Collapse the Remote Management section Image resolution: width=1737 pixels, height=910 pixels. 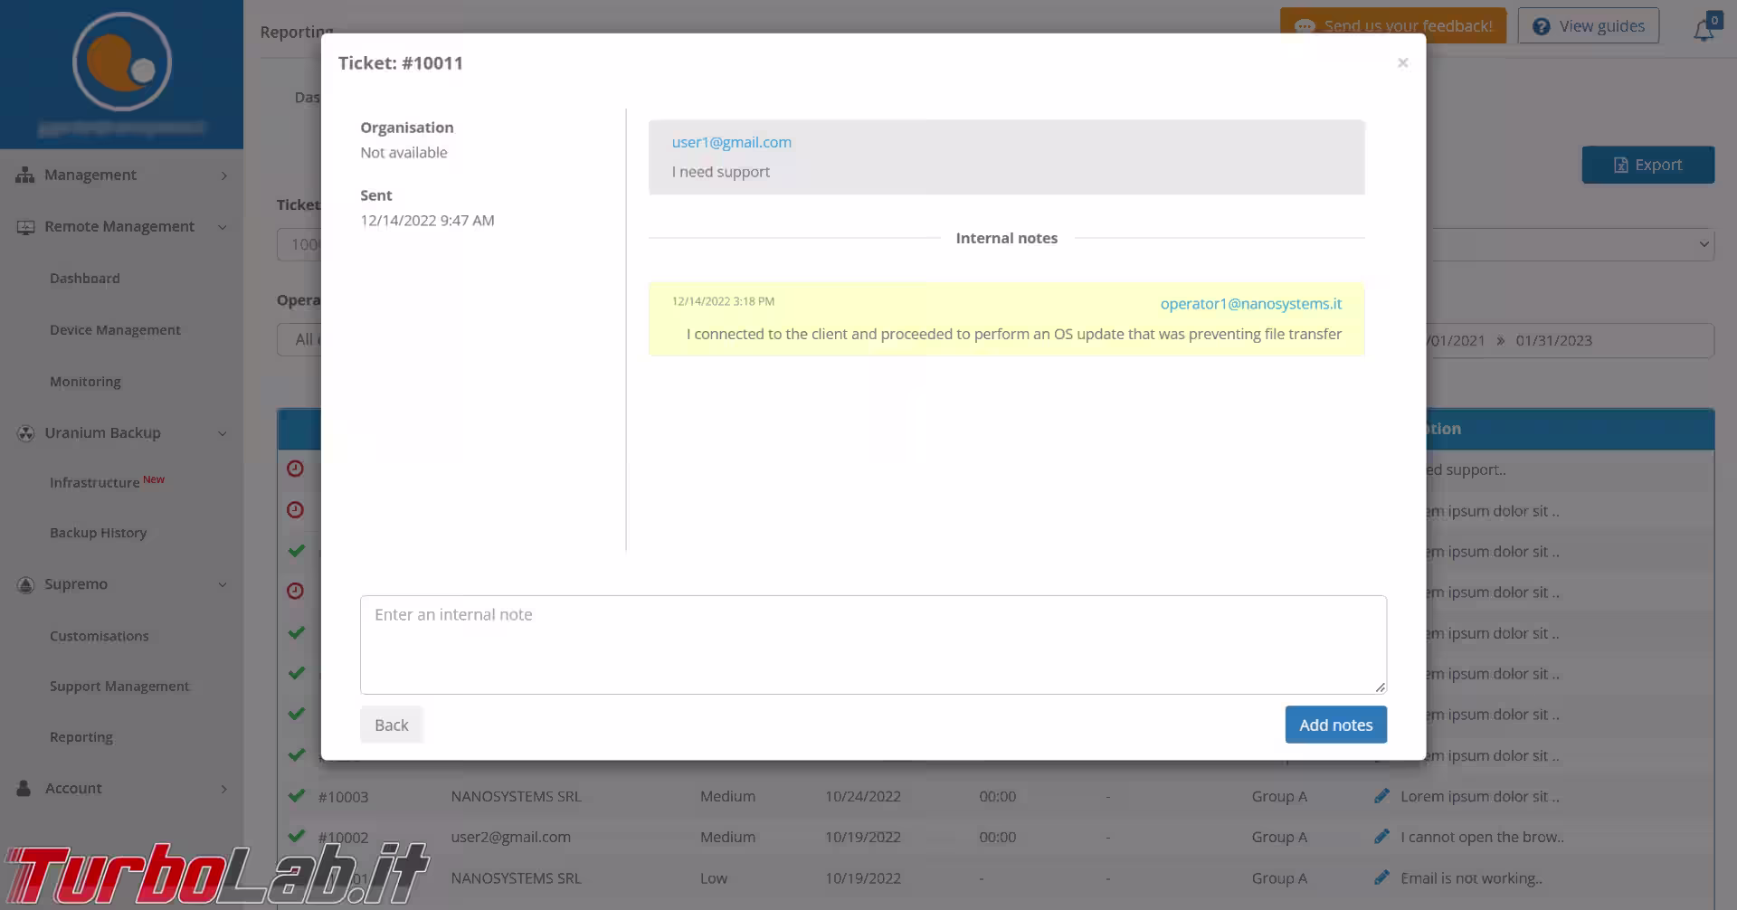pyautogui.click(x=121, y=226)
